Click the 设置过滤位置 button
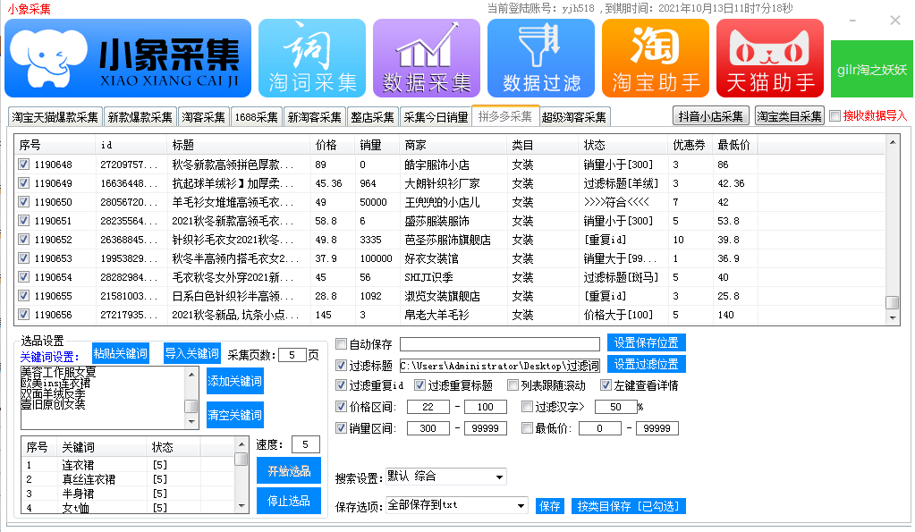 646,364
